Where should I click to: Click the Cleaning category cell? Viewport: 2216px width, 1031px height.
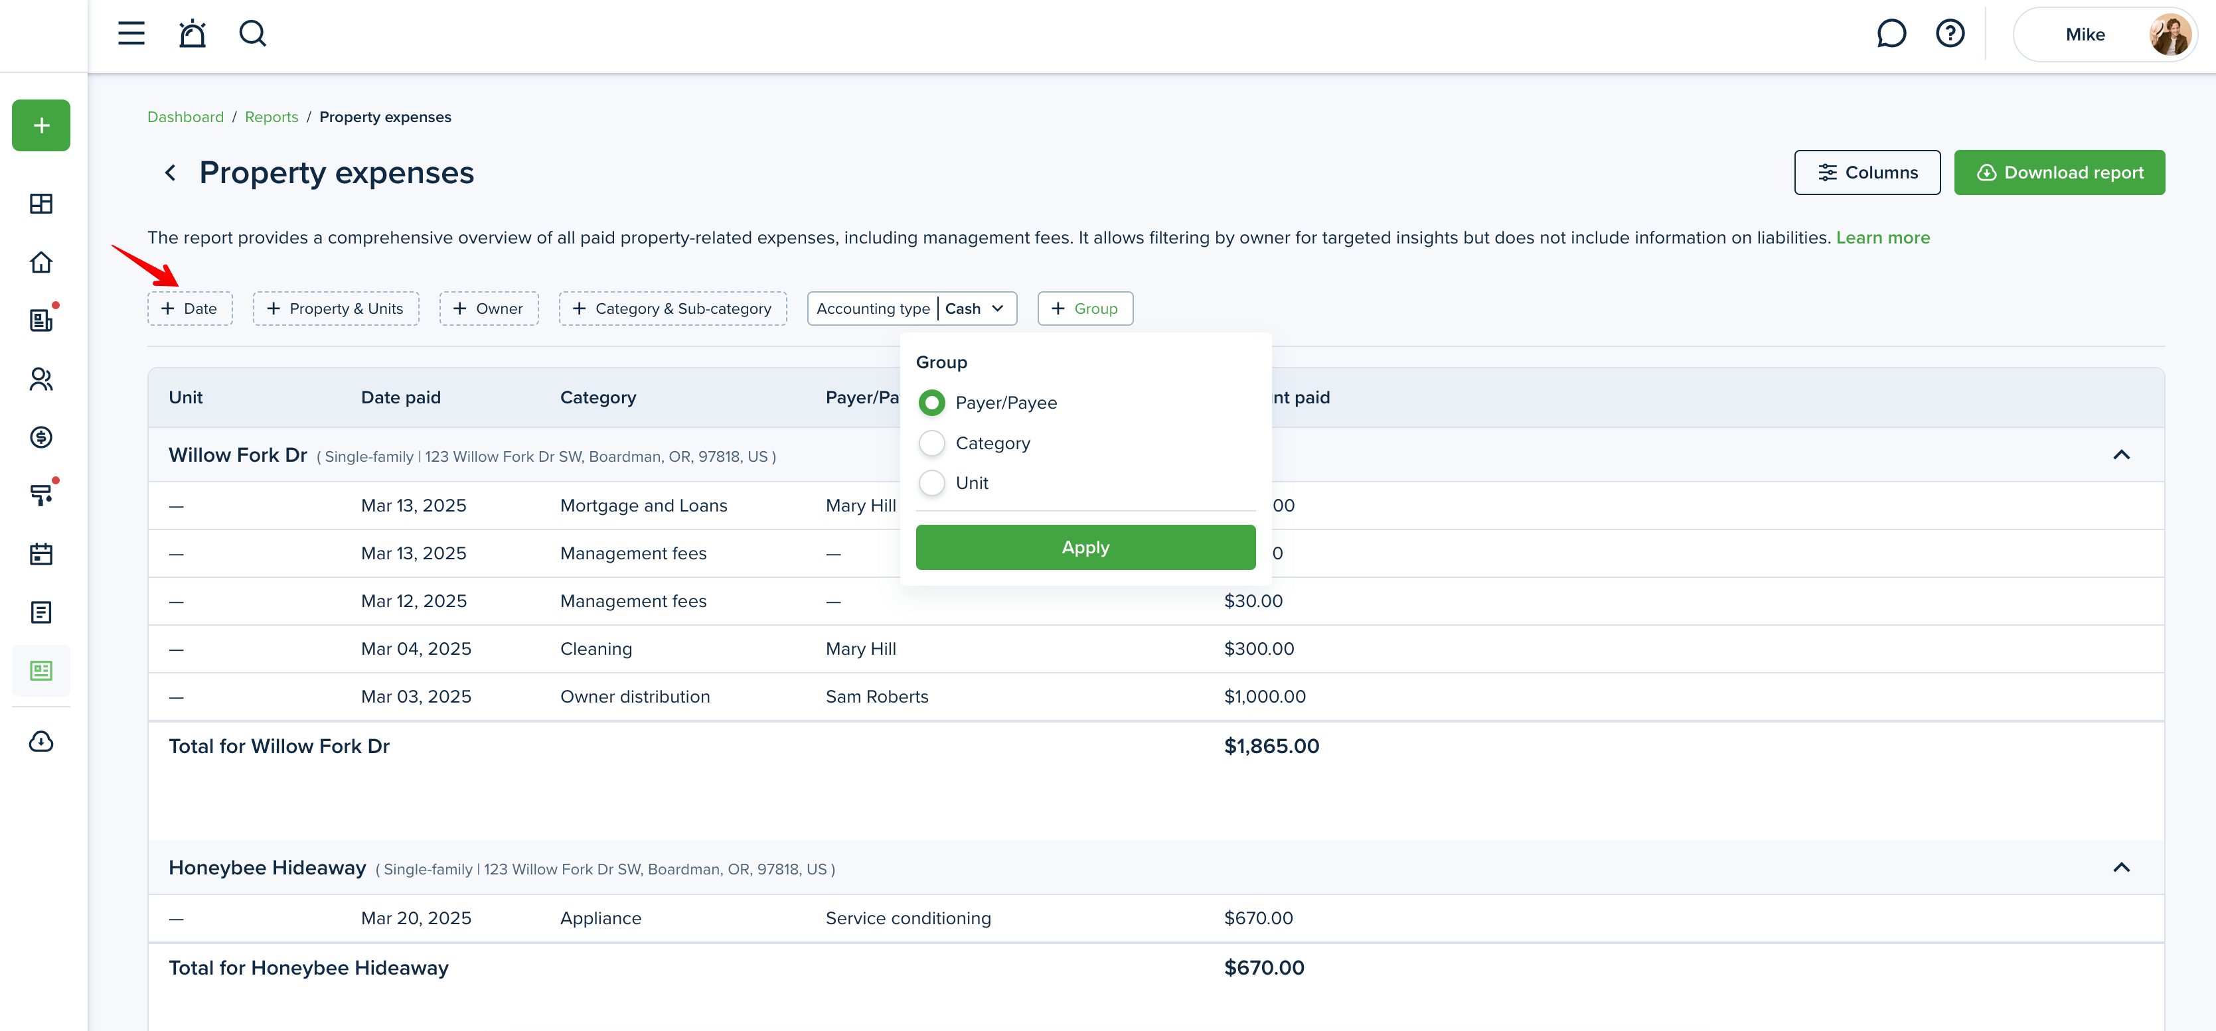pos(596,650)
